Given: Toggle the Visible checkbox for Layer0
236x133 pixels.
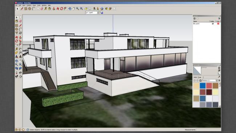Looking at the screenshot, I should pyautogui.click(x=213, y=24).
